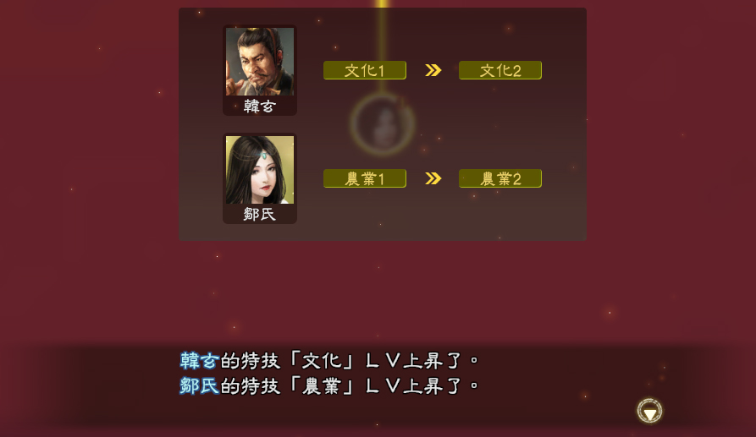Click the dialogue advance triangle icon
The width and height of the screenshot is (756, 437).
coord(649,411)
